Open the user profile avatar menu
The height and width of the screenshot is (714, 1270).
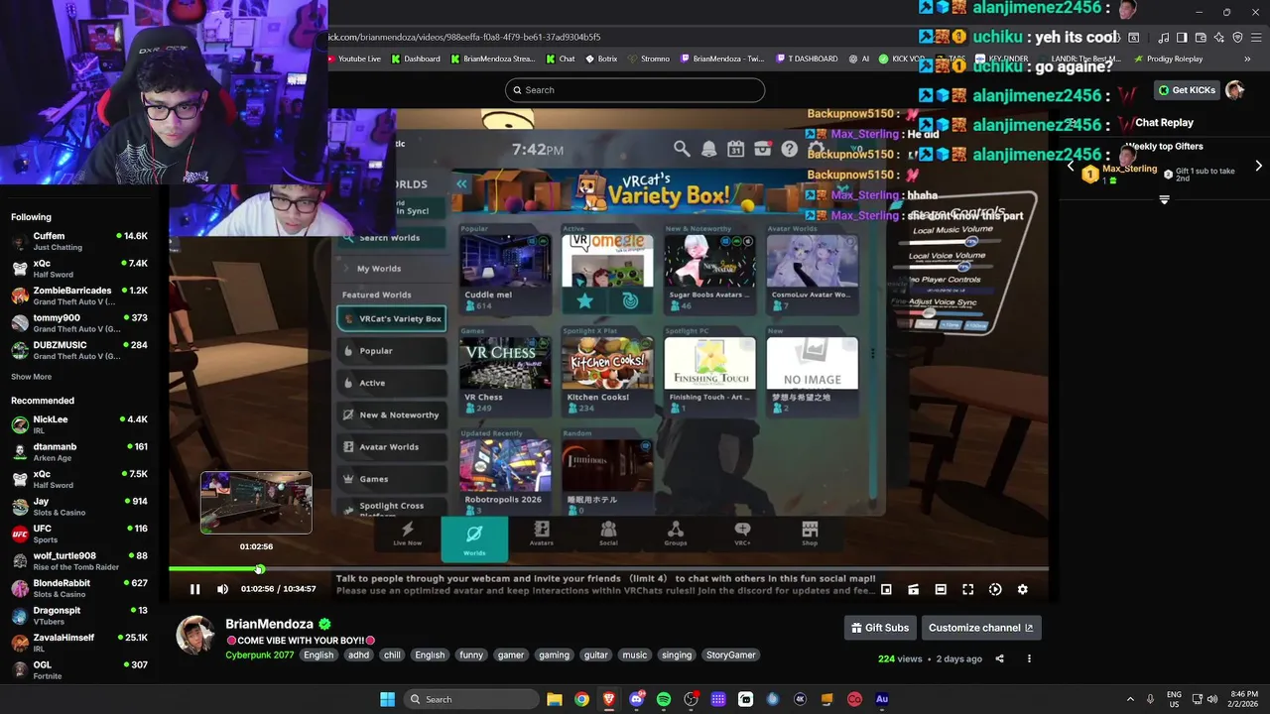coord(1235,90)
